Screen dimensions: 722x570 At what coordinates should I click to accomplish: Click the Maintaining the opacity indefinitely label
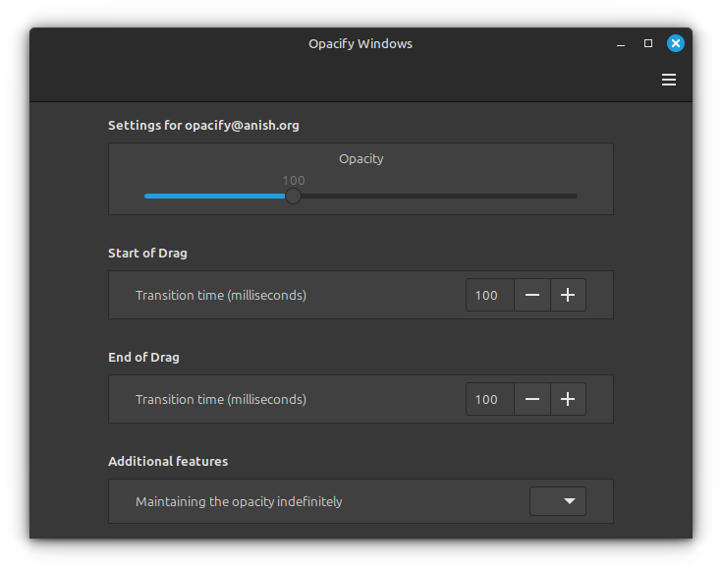[239, 501]
